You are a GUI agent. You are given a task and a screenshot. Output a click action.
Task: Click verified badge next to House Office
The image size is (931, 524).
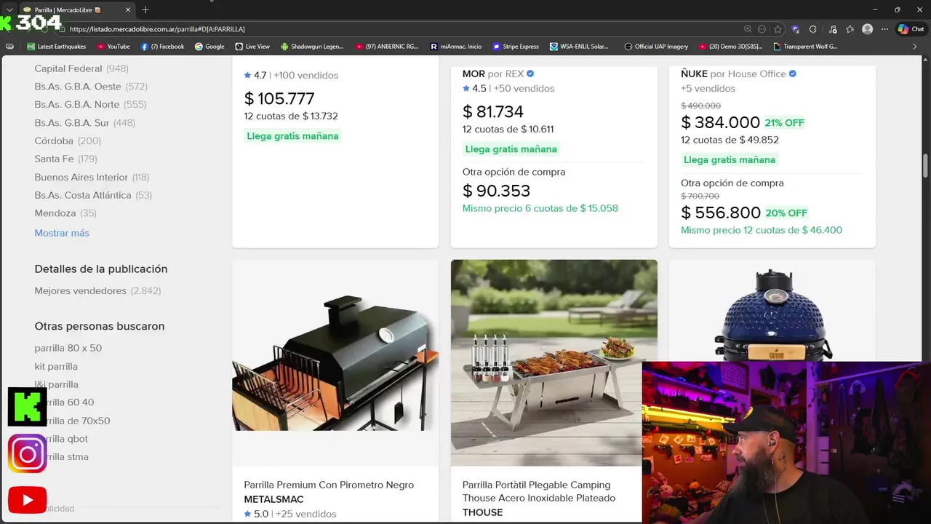pyautogui.click(x=793, y=74)
